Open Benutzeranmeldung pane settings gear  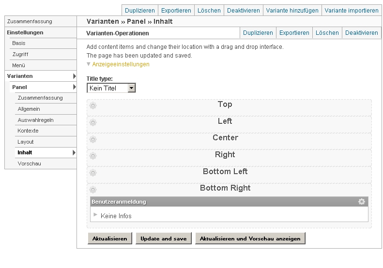(361, 202)
